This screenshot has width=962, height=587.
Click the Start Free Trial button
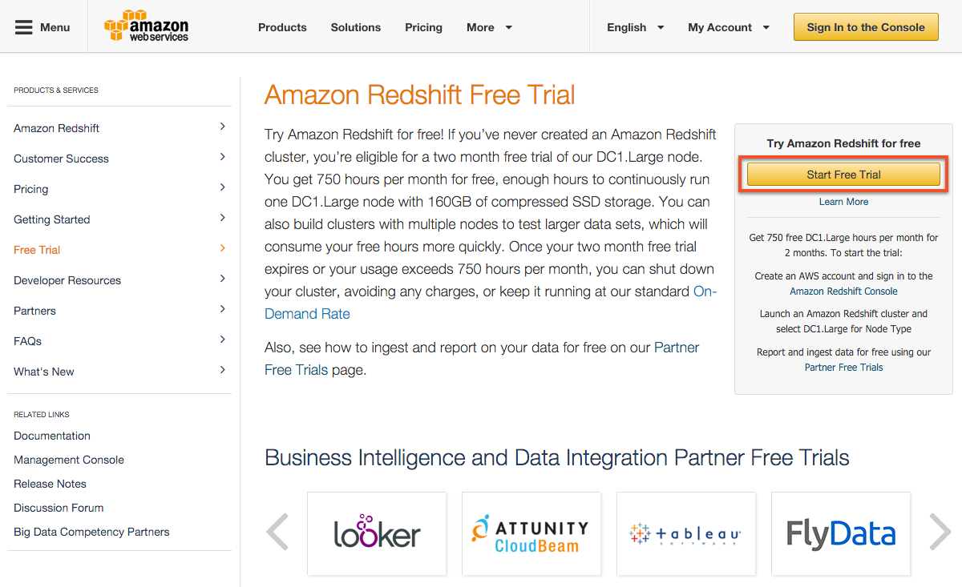[x=843, y=175]
